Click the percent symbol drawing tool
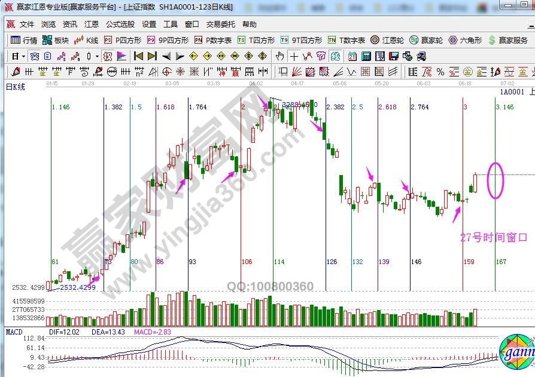 (440, 72)
